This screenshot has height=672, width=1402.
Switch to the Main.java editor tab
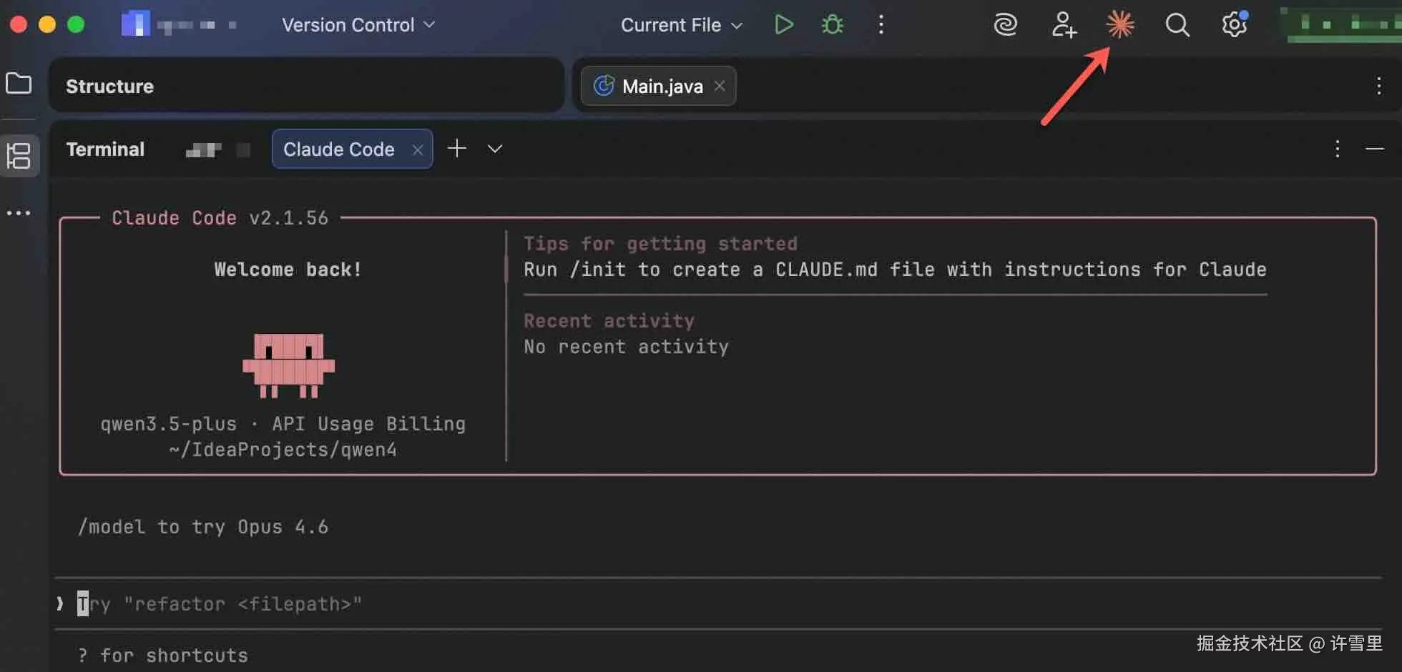(x=658, y=86)
